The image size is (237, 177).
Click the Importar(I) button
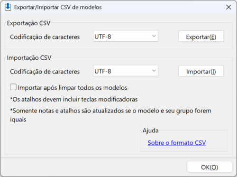point(201,71)
